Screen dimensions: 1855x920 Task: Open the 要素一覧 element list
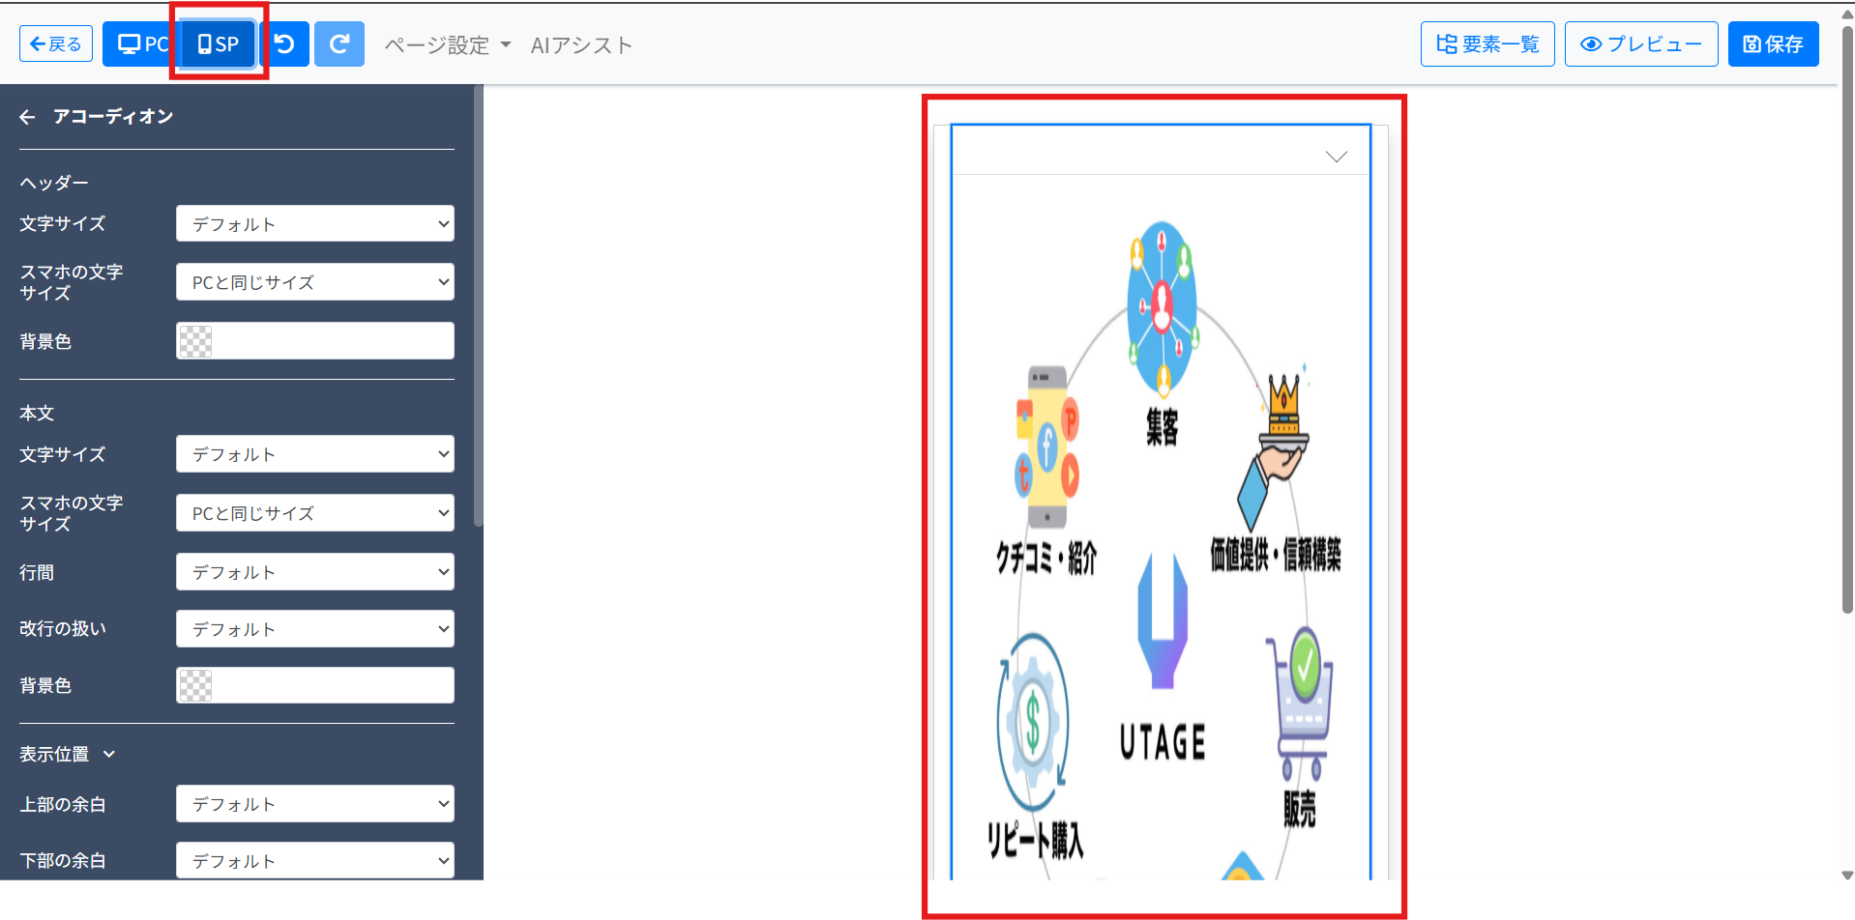[x=1487, y=43]
